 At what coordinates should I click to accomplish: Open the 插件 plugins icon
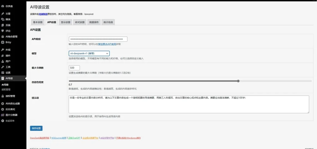click(x=3, y=56)
